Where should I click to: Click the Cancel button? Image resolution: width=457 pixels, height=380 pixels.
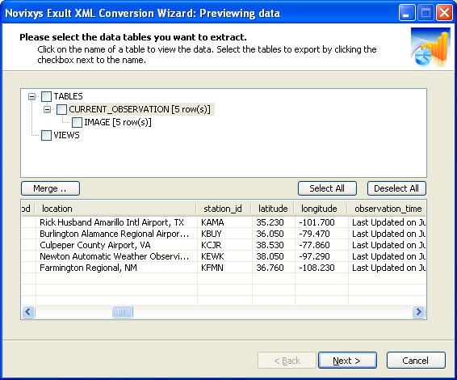(x=416, y=361)
